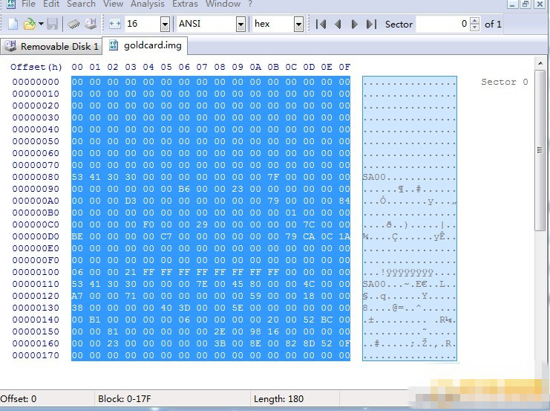Click 'Offset: 0' in status bar

click(19, 398)
